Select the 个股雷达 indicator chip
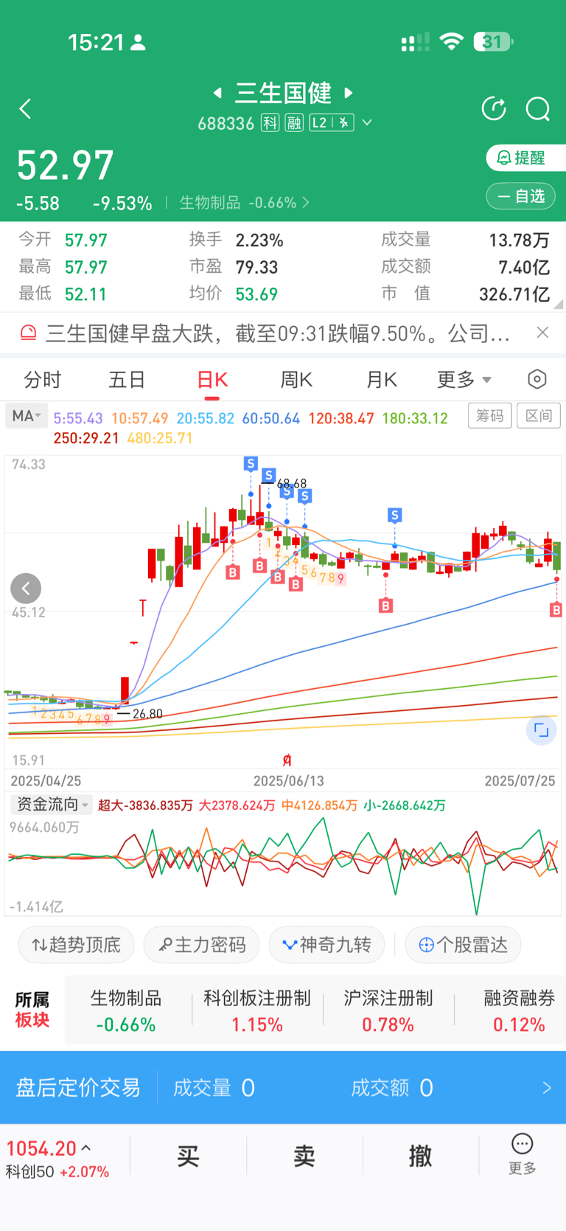 (x=463, y=945)
